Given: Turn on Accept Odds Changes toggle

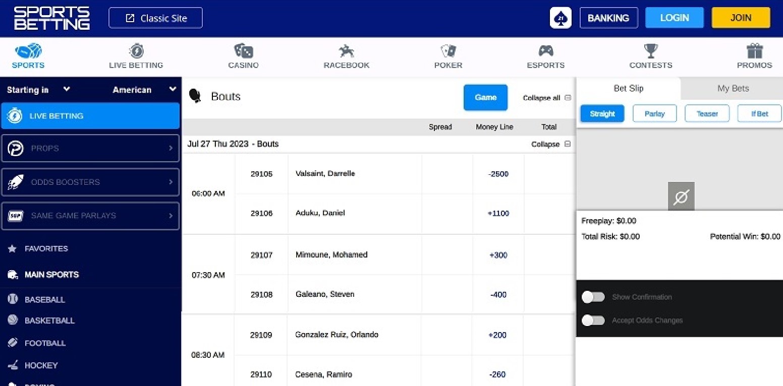Looking at the screenshot, I should click(593, 320).
